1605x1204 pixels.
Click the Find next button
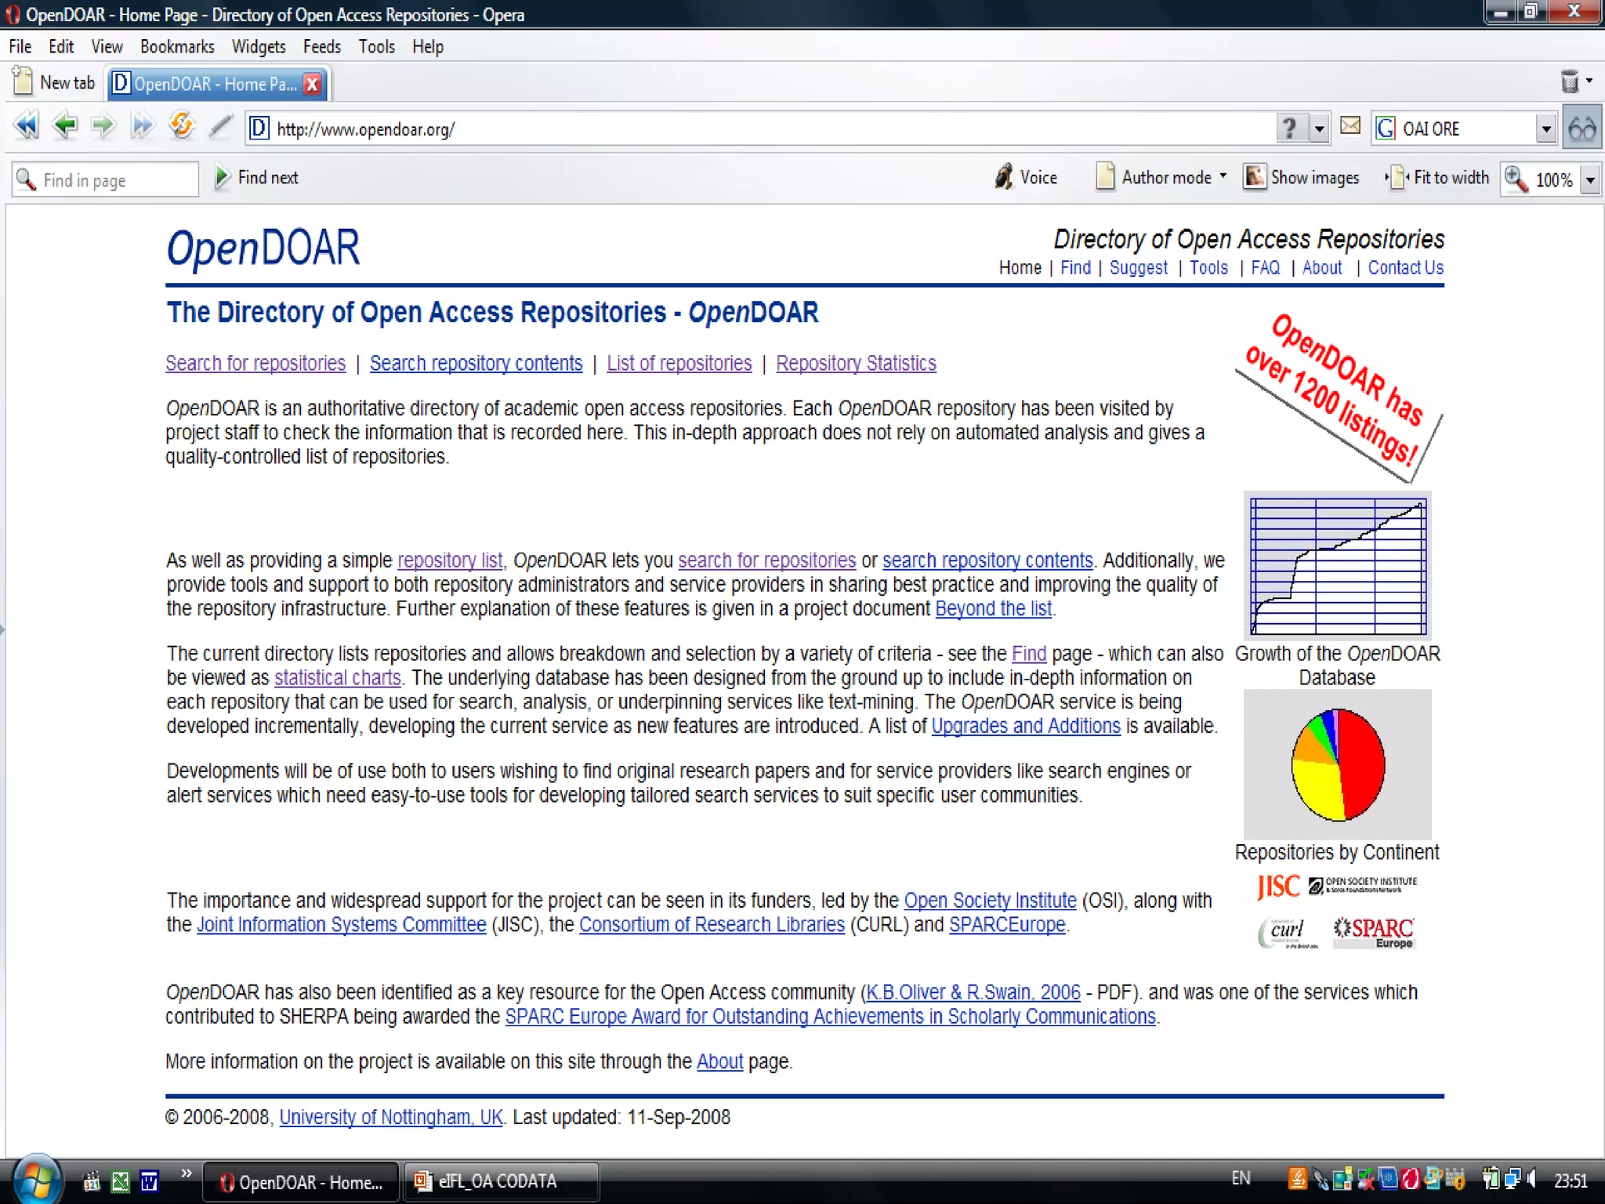[x=257, y=178]
